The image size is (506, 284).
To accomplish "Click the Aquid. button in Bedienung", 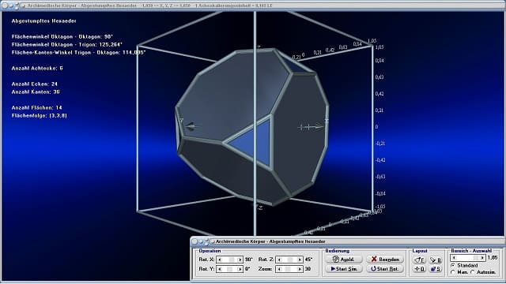I will click(344, 260).
